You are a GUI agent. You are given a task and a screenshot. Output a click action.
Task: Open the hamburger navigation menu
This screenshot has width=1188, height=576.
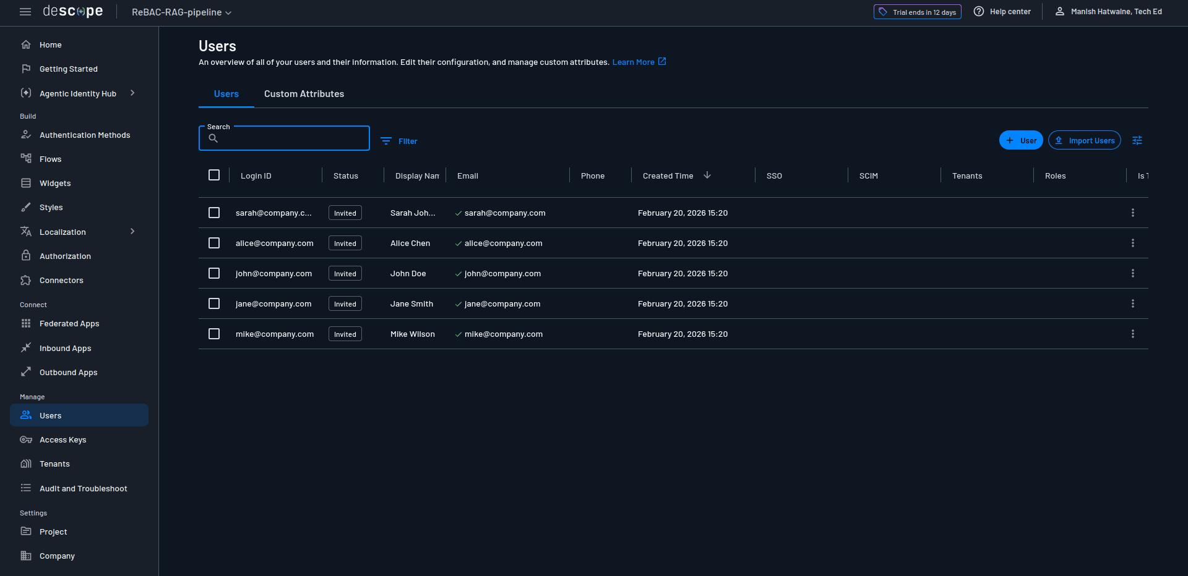point(25,11)
